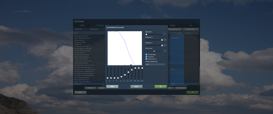The height and width of the screenshot is (114, 273).
Task: Click the Totbereich value field
Action: point(165,34)
